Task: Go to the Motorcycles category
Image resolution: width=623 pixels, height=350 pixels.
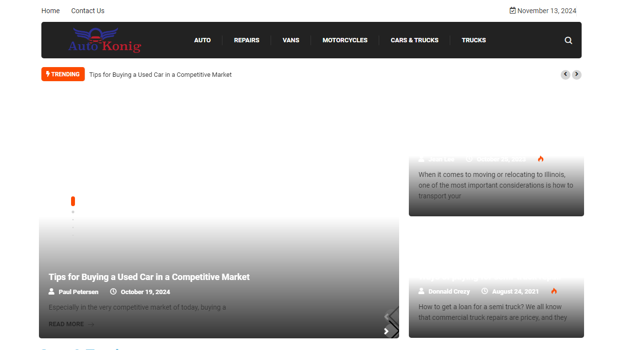Action: [x=345, y=40]
